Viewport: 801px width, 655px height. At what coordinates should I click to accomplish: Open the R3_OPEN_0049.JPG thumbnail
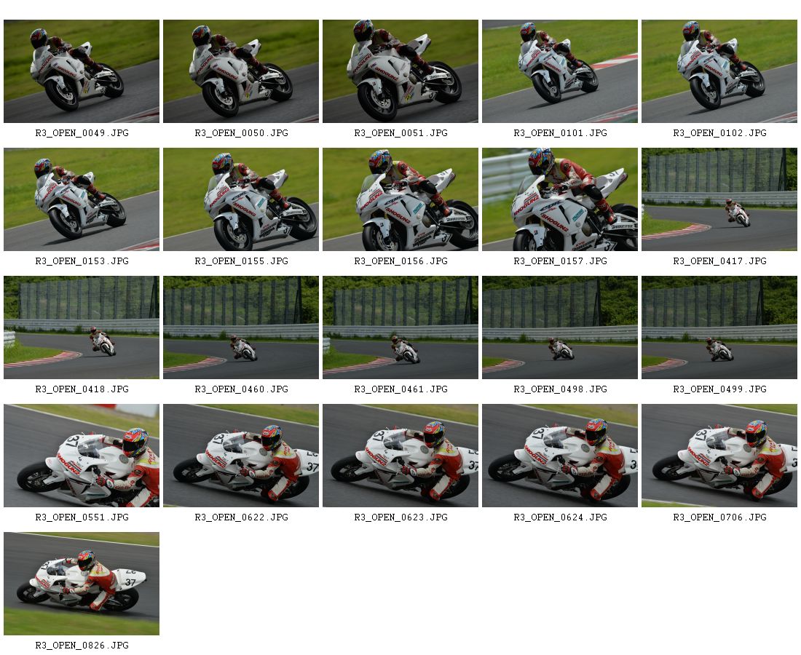coord(82,71)
